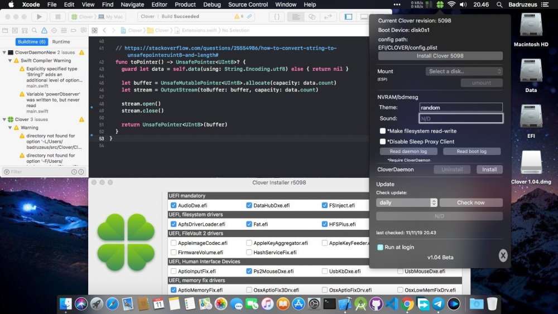
Task: Open the Source Control menu
Action: pos(248,4)
